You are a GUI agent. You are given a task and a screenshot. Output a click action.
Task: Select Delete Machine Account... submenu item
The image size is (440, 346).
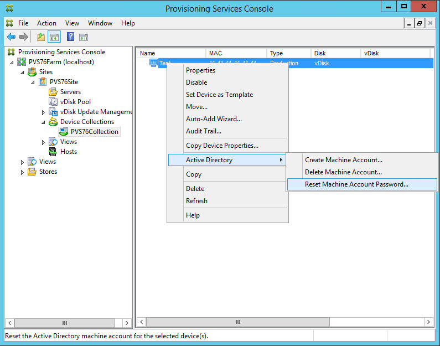click(362, 172)
